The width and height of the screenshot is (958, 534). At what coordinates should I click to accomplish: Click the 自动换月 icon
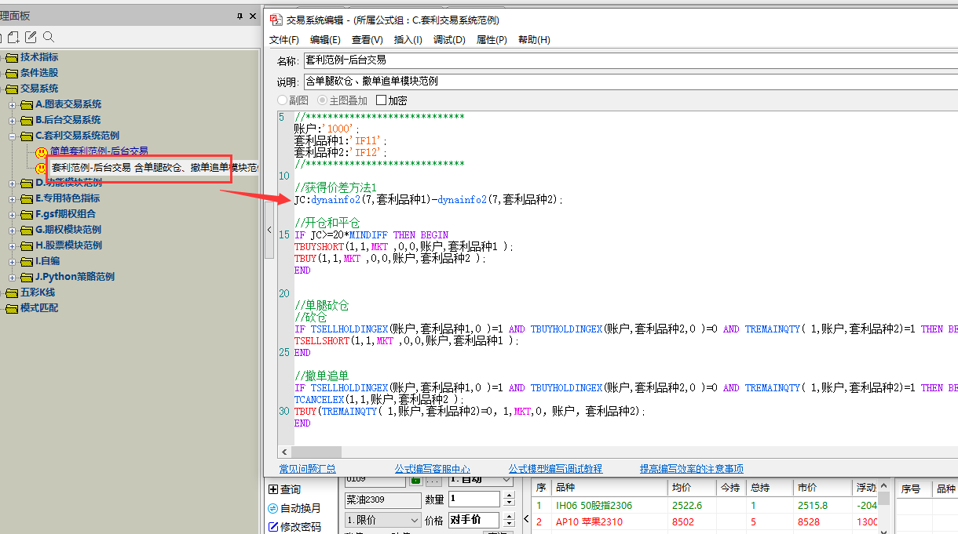pyautogui.click(x=273, y=508)
